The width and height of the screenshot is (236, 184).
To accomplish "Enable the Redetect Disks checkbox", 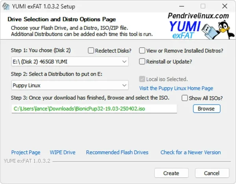I will point(91,50).
